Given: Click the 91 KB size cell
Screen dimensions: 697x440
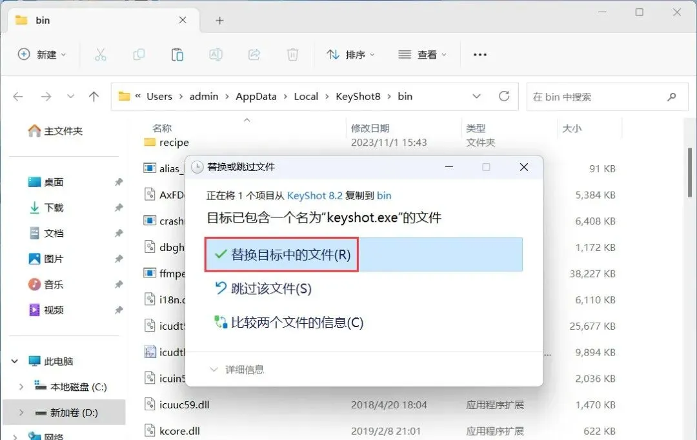Looking at the screenshot, I should click(x=602, y=169).
